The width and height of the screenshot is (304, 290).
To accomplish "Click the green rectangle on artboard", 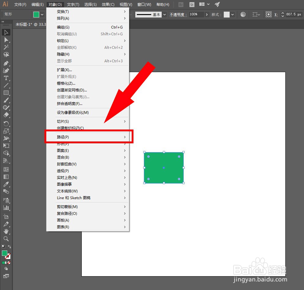I will pos(164,168).
